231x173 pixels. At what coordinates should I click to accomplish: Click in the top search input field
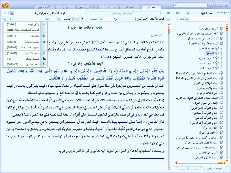coord(192,5)
